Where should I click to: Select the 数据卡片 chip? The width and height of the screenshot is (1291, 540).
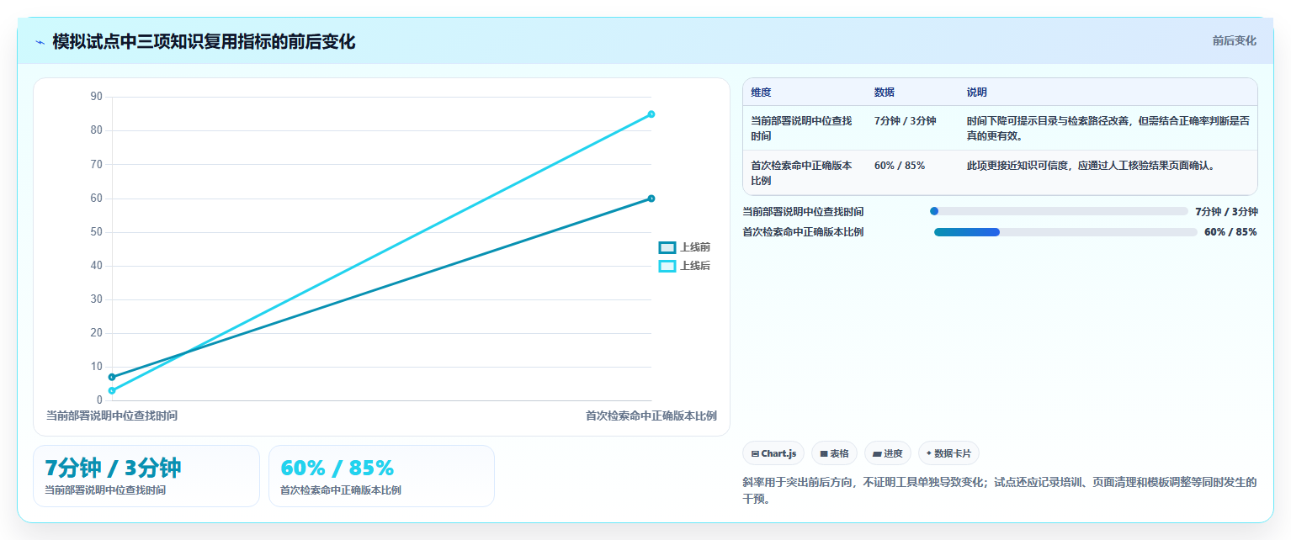click(948, 453)
